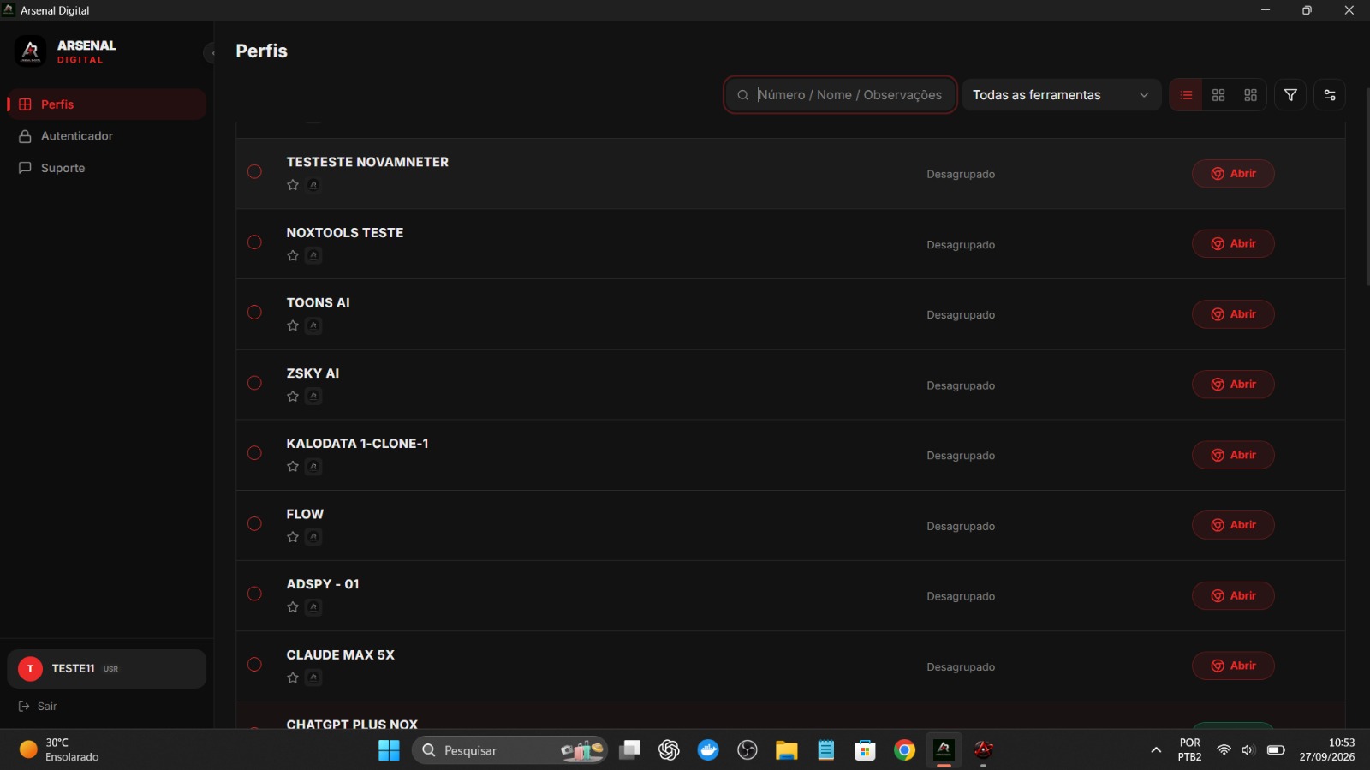Select the NOXTOOLS TESTE profile circle
The image size is (1370, 770).
coord(254,242)
